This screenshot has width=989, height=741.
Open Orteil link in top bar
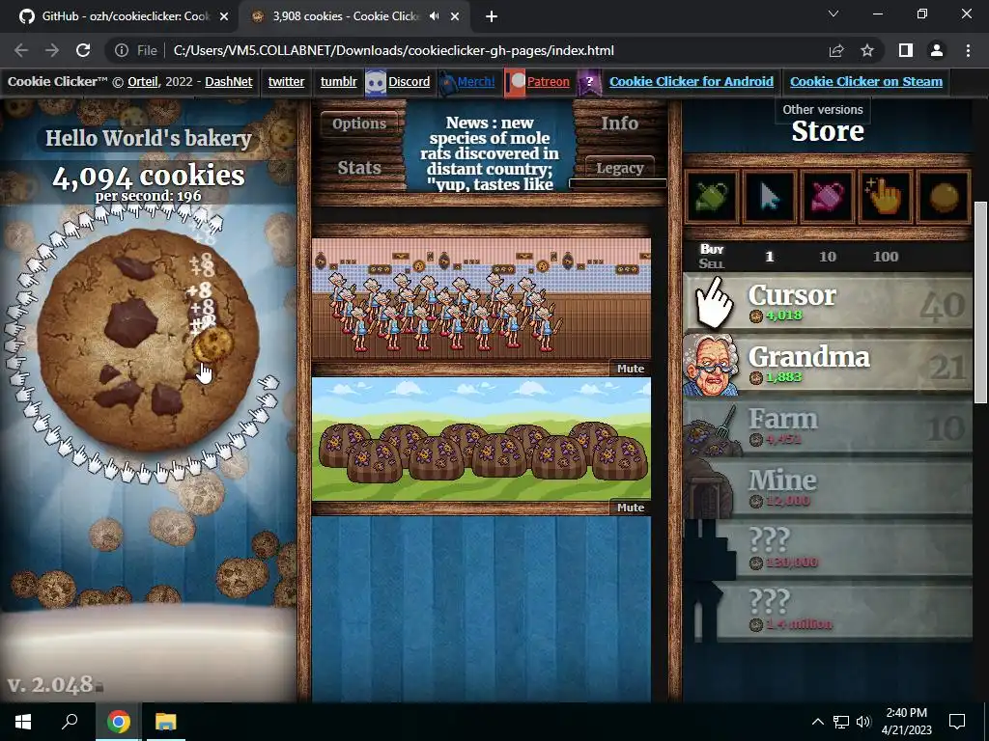[x=143, y=81]
